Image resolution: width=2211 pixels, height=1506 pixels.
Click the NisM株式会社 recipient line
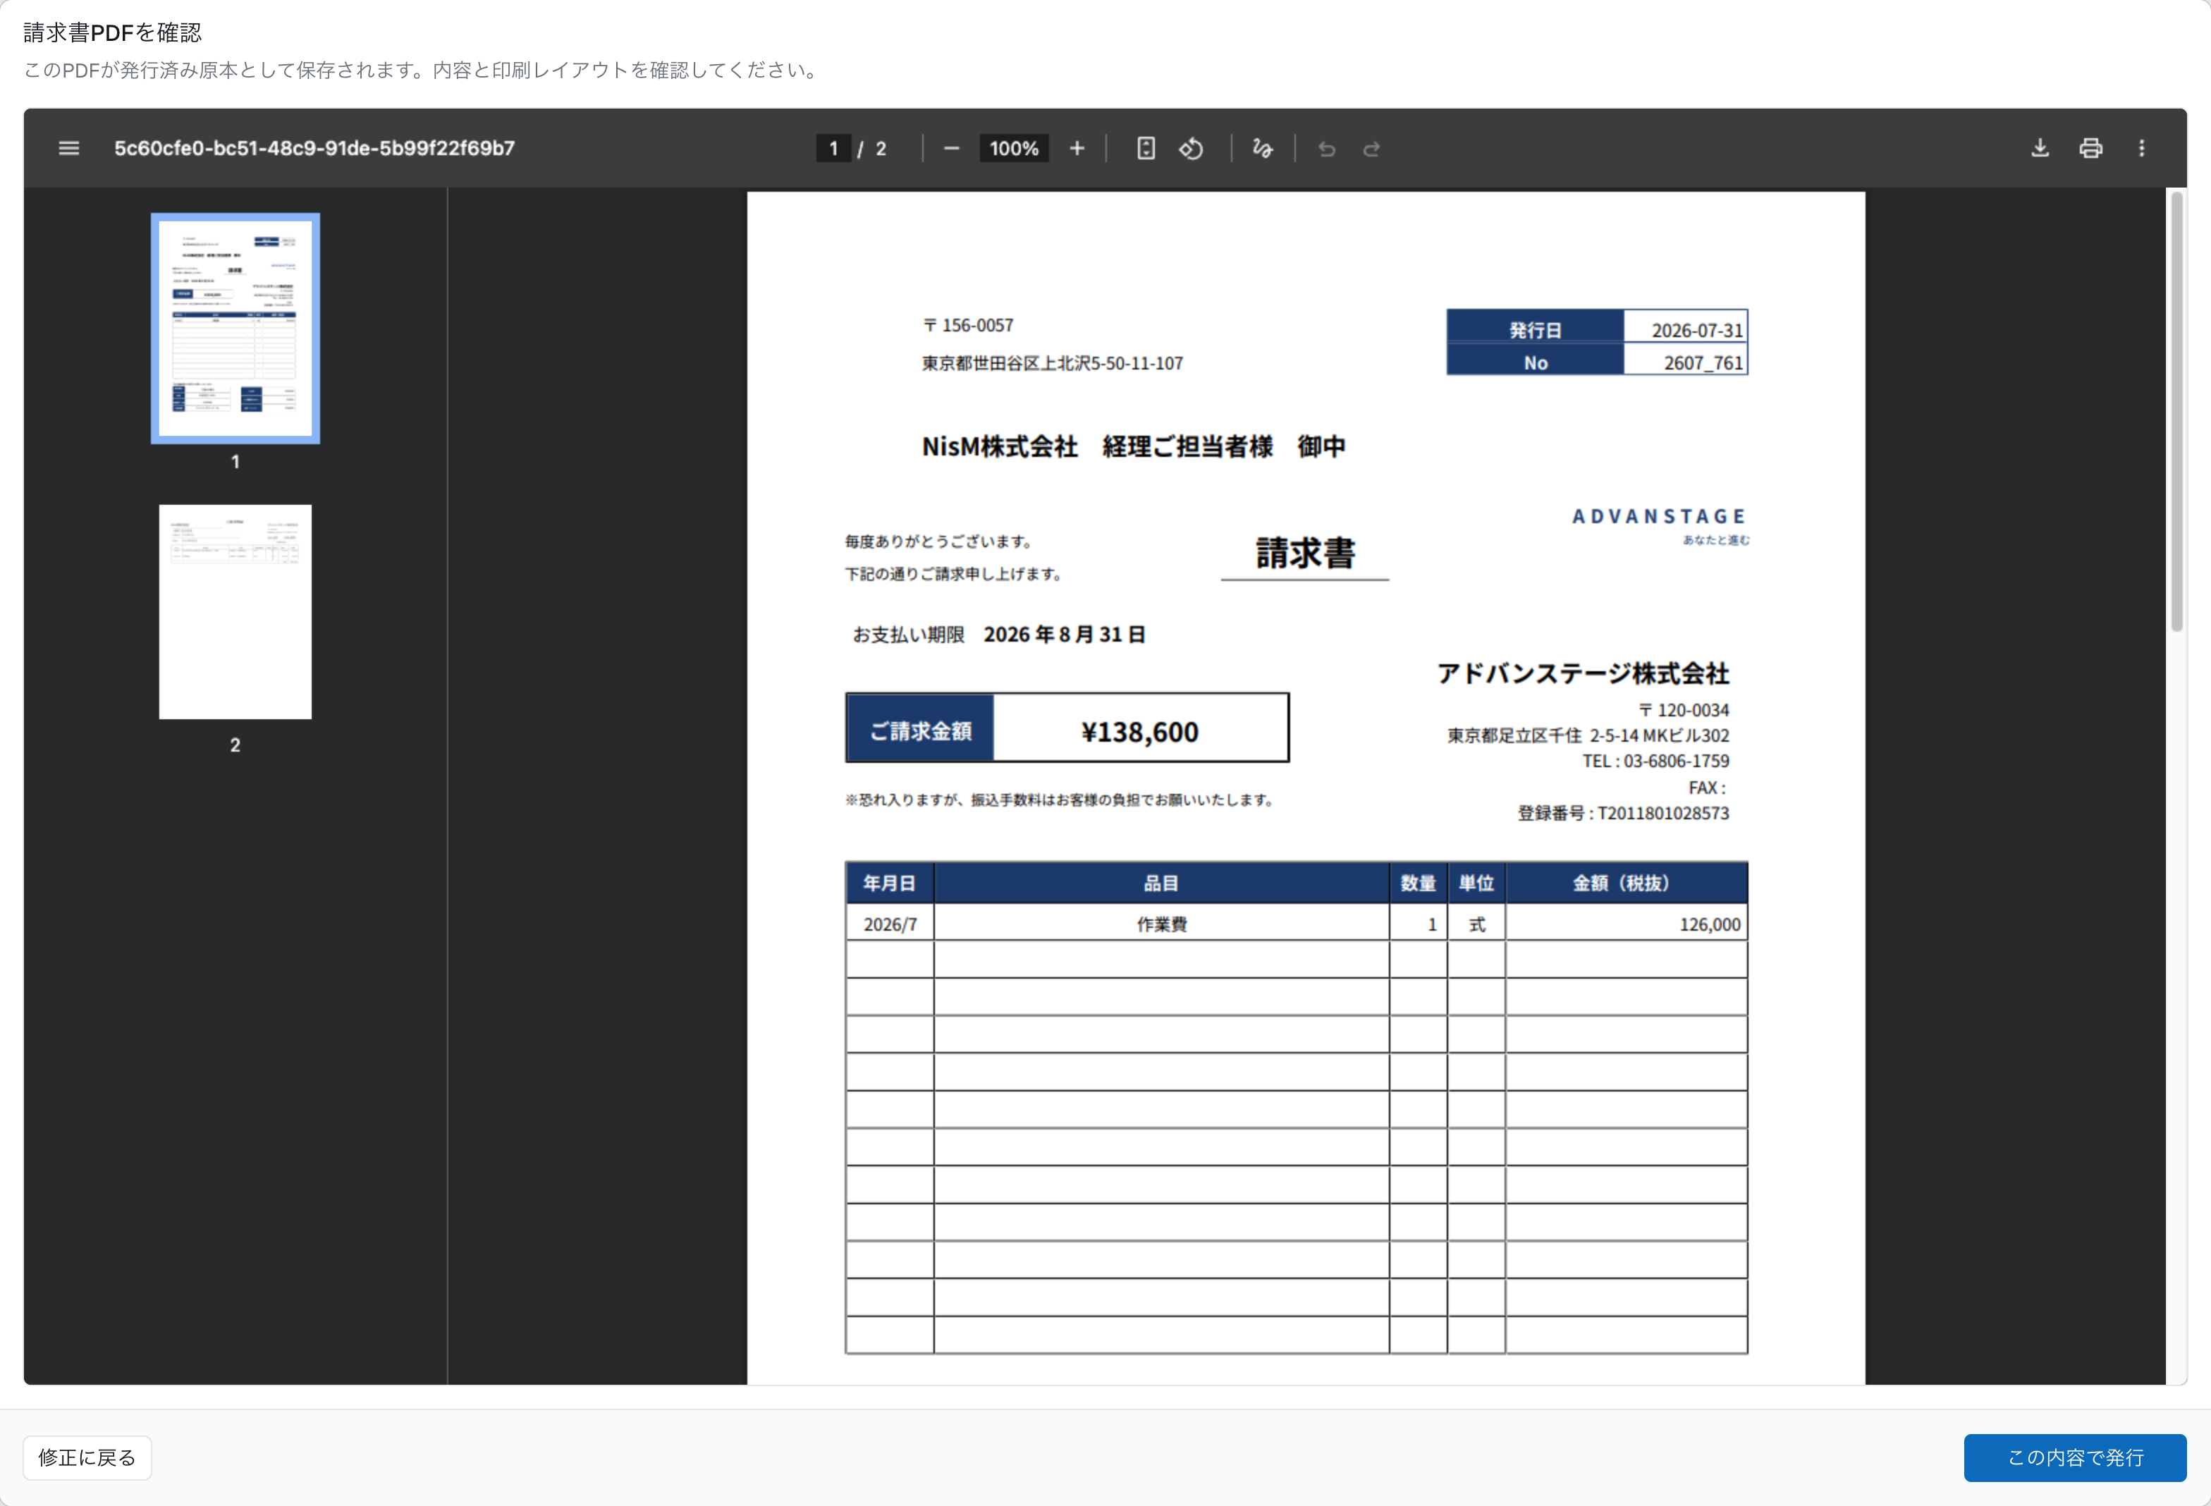coord(1133,446)
